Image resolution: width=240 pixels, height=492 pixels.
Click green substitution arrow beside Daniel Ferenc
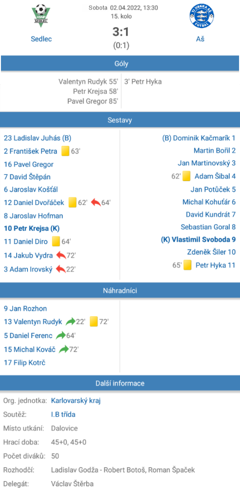pyautogui.click(x=61, y=336)
